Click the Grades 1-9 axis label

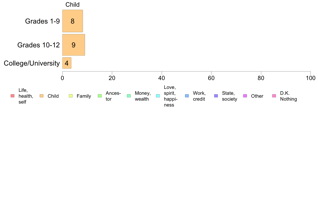click(42, 21)
